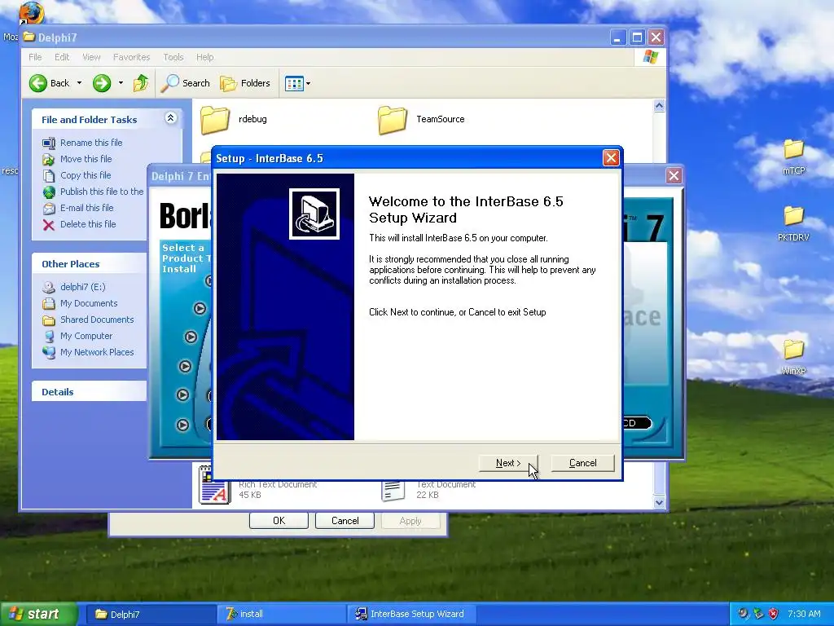Screen dimensions: 834x626
Task: Close the Delphi7 explorer window
Action: tap(656, 37)
